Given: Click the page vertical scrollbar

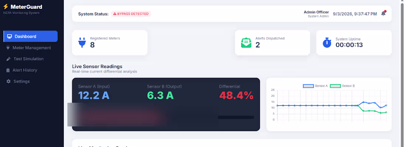Looking at the screenshot, I should pos(403,73).
